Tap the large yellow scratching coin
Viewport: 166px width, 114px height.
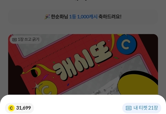(x=138, y=83)
